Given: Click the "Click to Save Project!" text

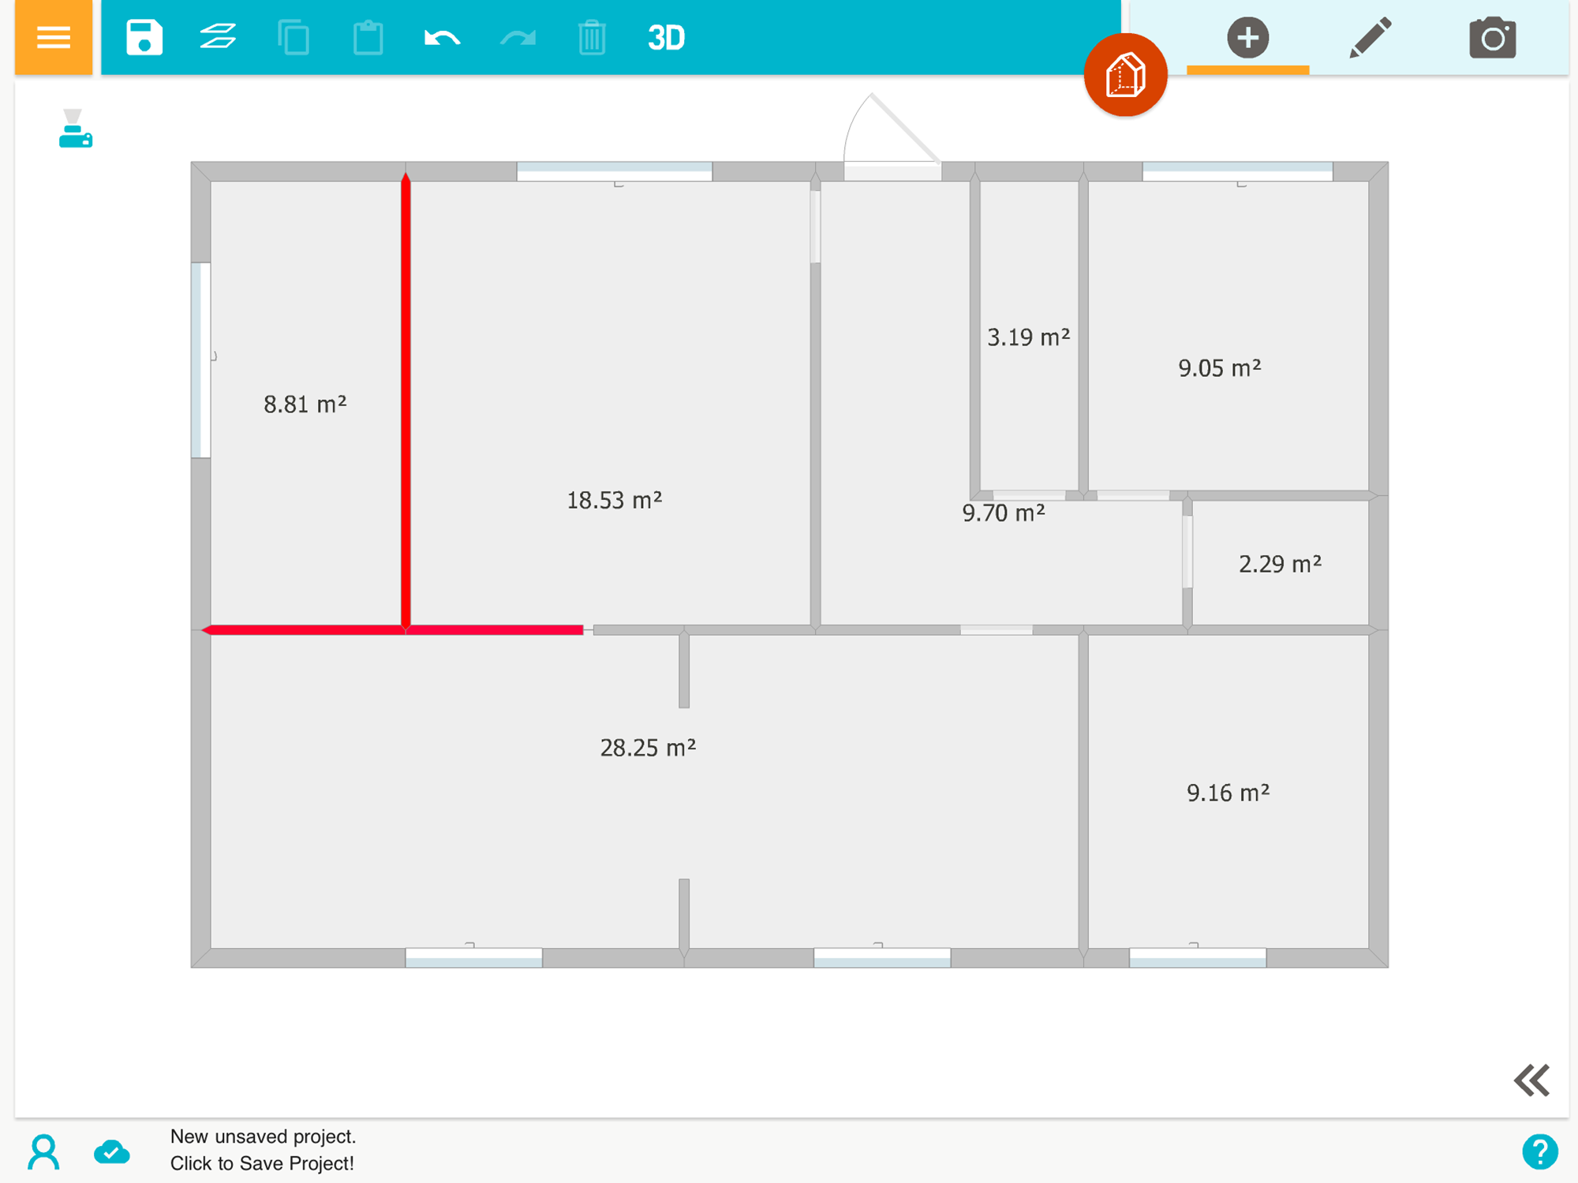Looking at the screenshot, I should point(262,1163).
